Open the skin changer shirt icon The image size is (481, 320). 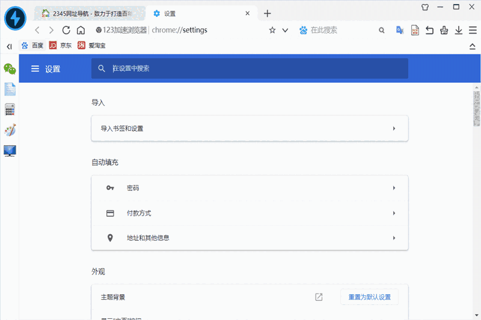(x=426, y=7)
